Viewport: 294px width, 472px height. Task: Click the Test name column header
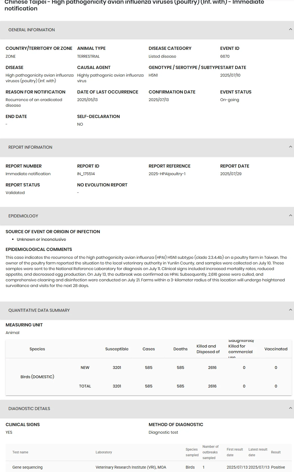20,452
